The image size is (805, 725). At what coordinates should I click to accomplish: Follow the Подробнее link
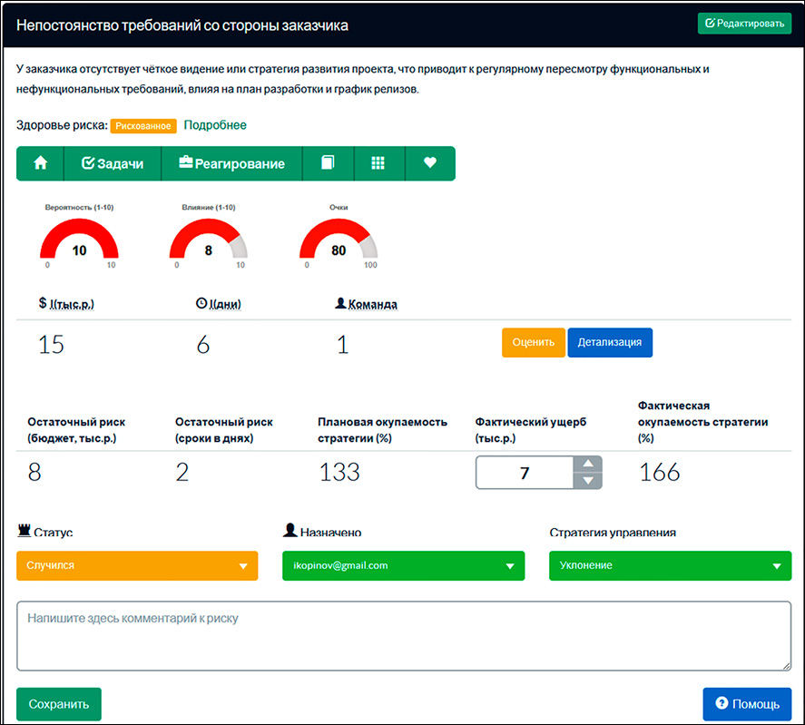click(215, 125)
